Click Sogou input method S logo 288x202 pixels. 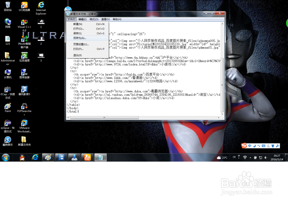tap(244, 146)
